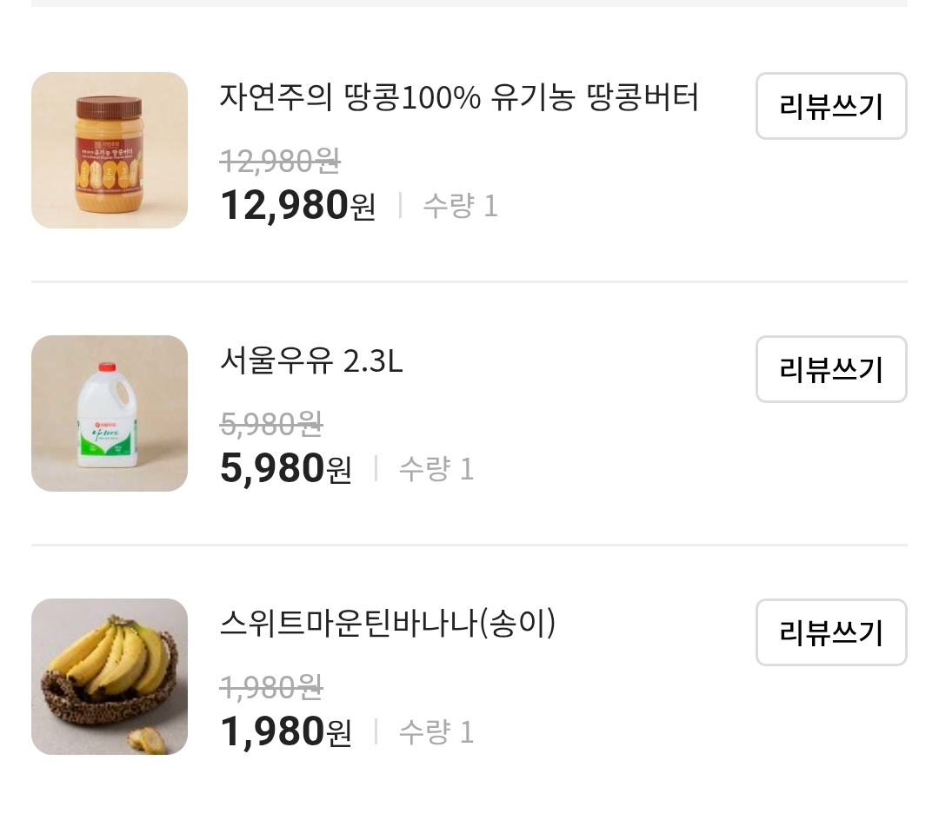Click 리뷰쓰기 for 서울우유 2.3L
This screenshot has width=939, height=820.
[831, 369]
